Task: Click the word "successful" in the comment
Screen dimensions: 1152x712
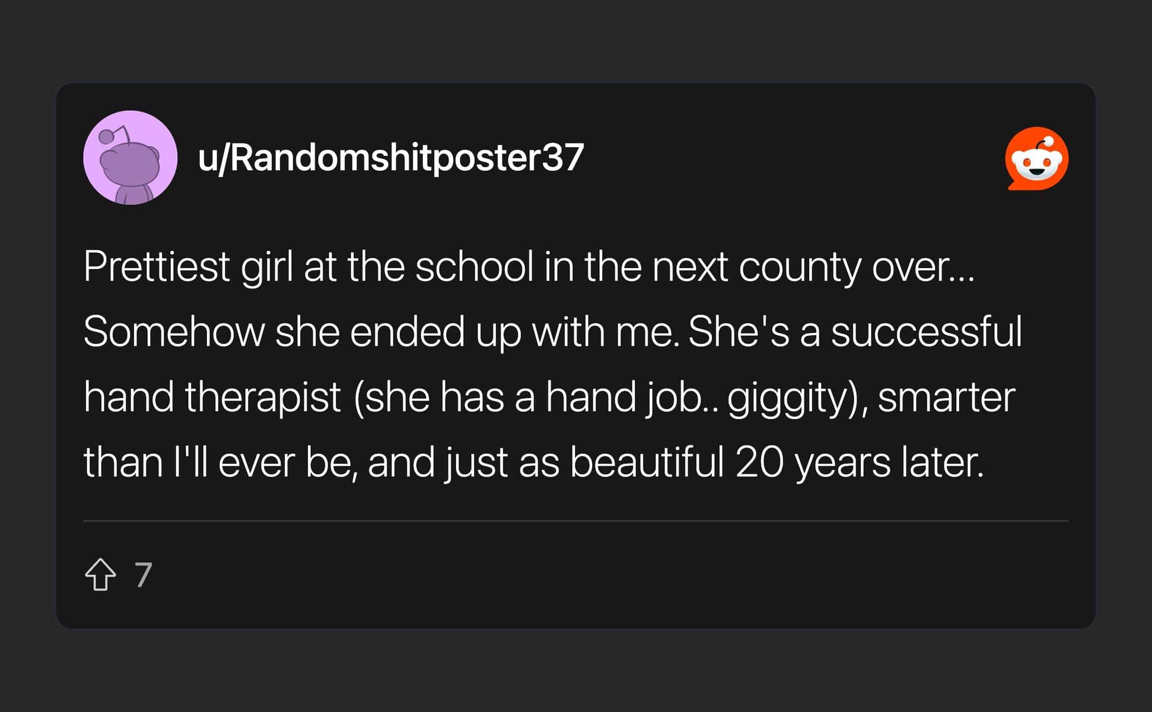Action: click(926, 332)
